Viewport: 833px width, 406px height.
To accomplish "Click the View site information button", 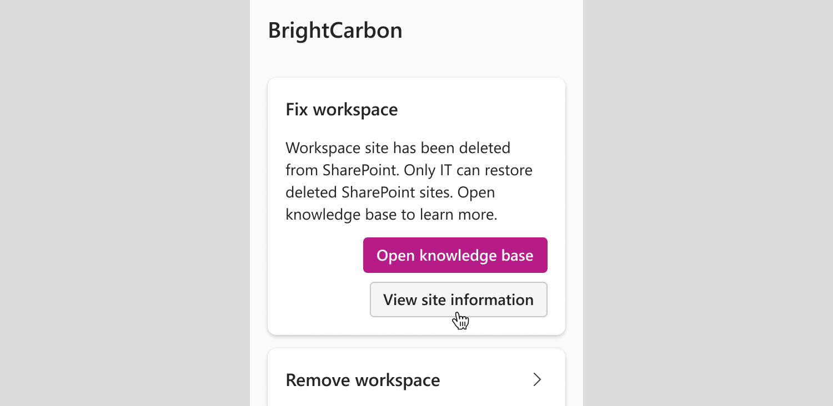I will [x=459, y=300].
